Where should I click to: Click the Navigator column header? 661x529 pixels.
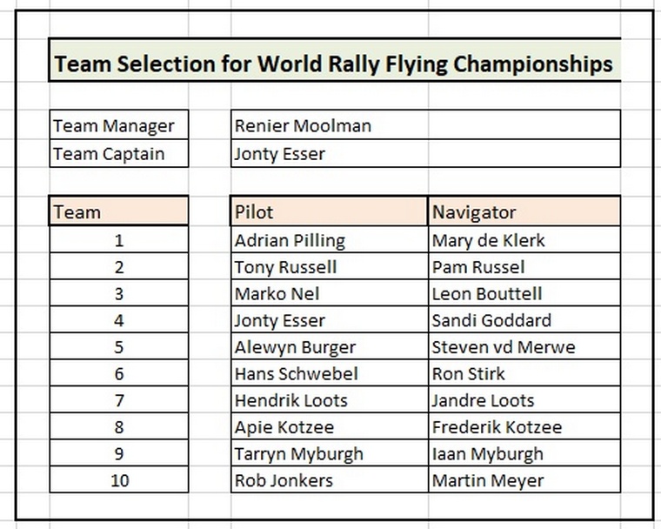point(524,211)
